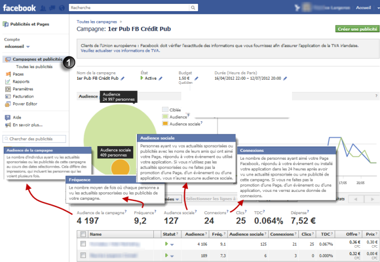Sort table by Statut column header
Screen dimensions: 380x262
pyautogui.click(x=169, y=235)
